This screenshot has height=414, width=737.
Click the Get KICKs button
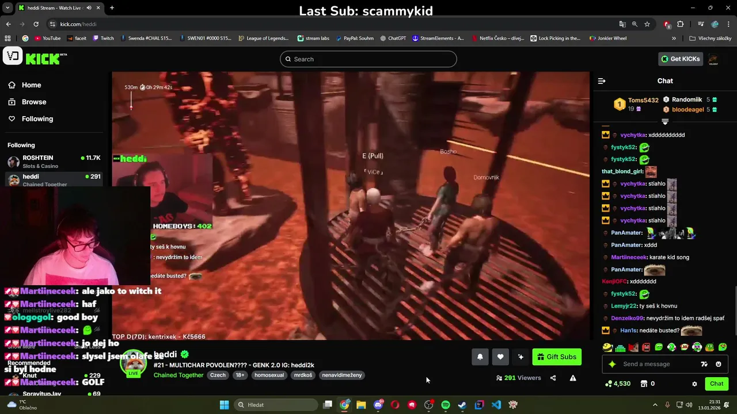pyautogui.click(x=681, y=59)
